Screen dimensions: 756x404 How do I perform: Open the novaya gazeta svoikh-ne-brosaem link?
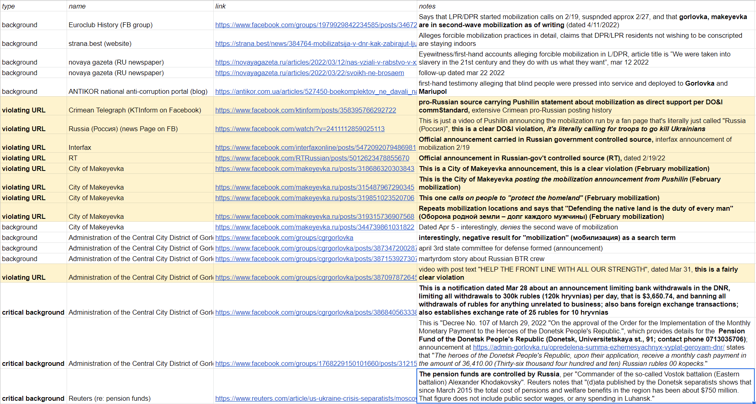click(310, 73)
